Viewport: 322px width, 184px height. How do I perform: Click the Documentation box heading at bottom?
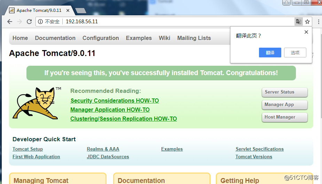(141, 181)
